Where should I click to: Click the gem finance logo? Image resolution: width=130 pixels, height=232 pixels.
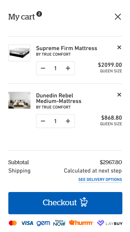pyautogui.click(x=43, y=223)
